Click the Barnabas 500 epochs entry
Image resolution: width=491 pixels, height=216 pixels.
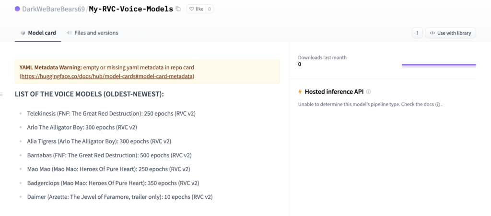click(x=109, y=155)
